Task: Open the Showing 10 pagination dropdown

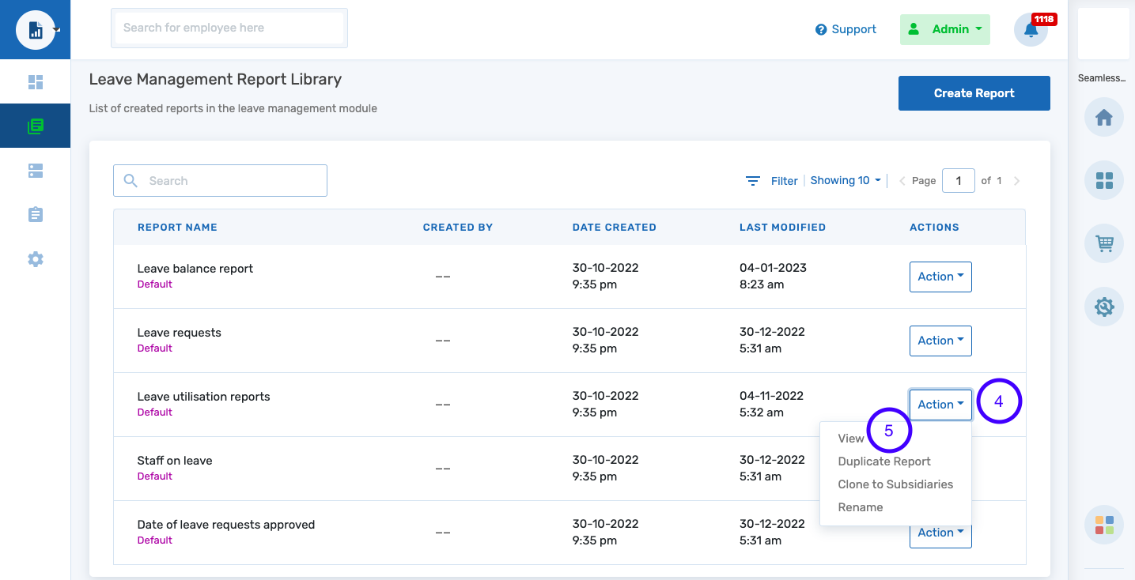Action: (845, 180)
